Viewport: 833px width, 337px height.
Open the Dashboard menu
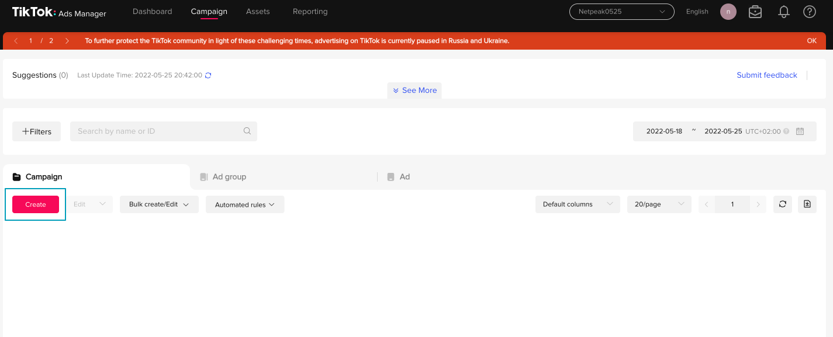point(153,12)
